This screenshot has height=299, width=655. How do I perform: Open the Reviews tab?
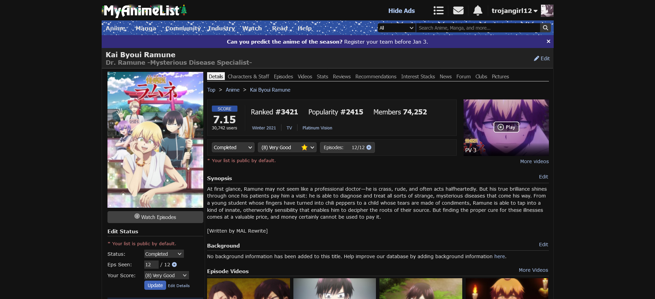click(341, 77)
